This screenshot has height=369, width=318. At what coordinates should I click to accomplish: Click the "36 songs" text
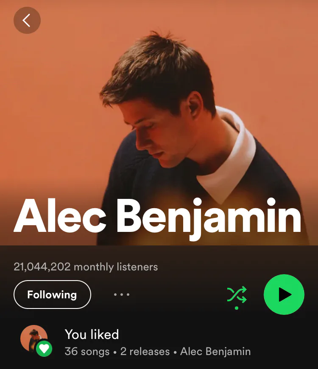pyautogui.click(x=87, y=351)
